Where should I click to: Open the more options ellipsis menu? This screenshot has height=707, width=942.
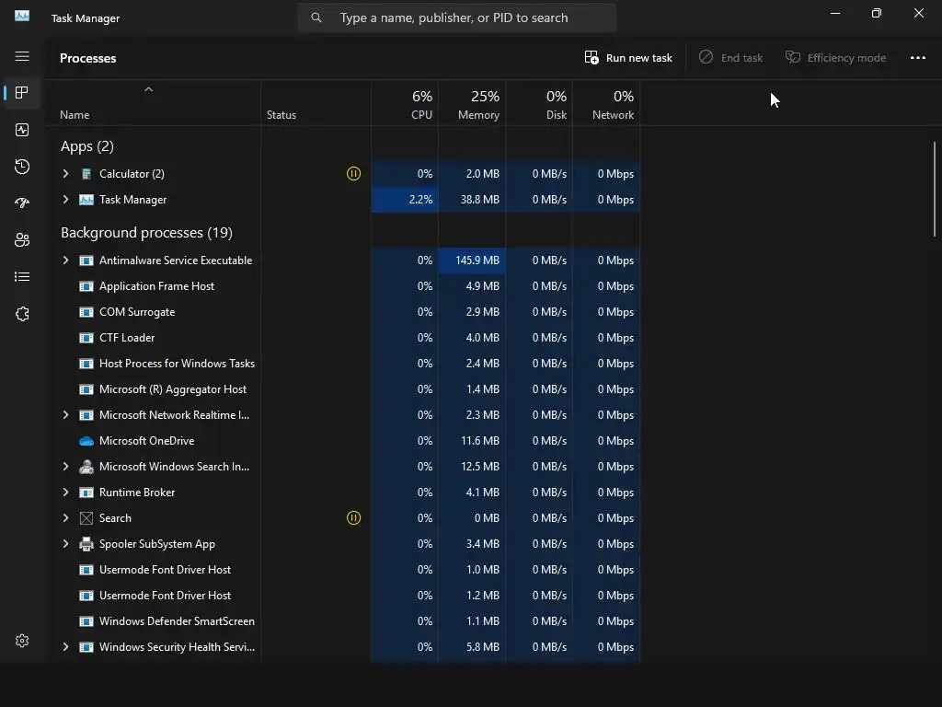point(918,58)
